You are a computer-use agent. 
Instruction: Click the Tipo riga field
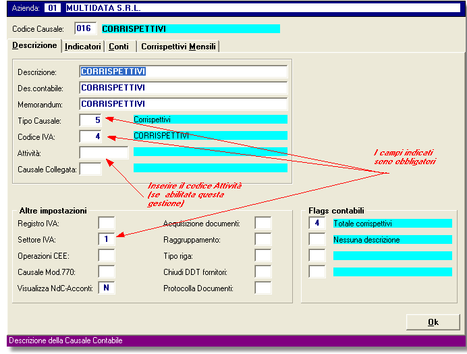click(x=263, y=255)
